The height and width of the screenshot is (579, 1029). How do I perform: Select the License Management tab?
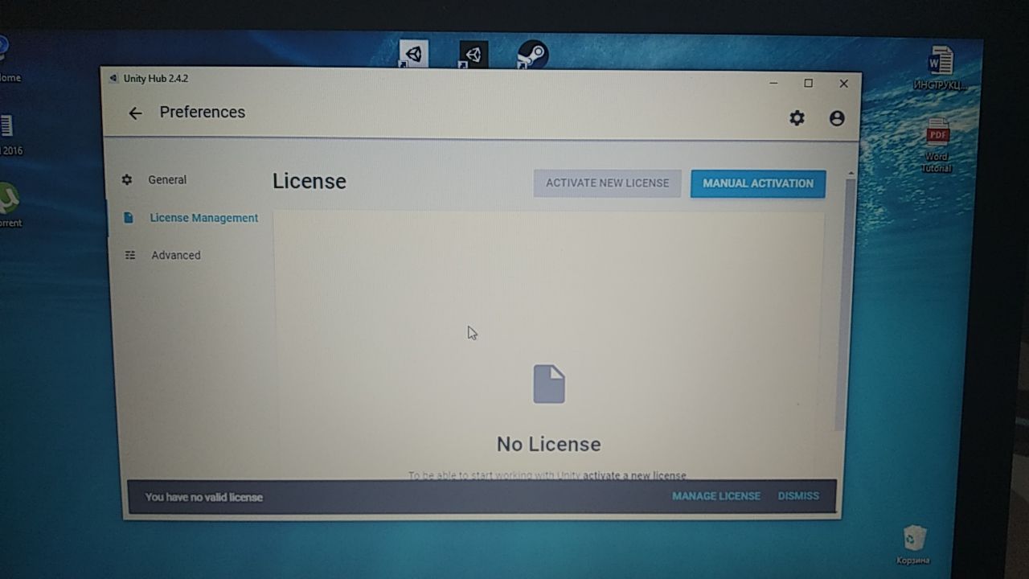point(204,218)
